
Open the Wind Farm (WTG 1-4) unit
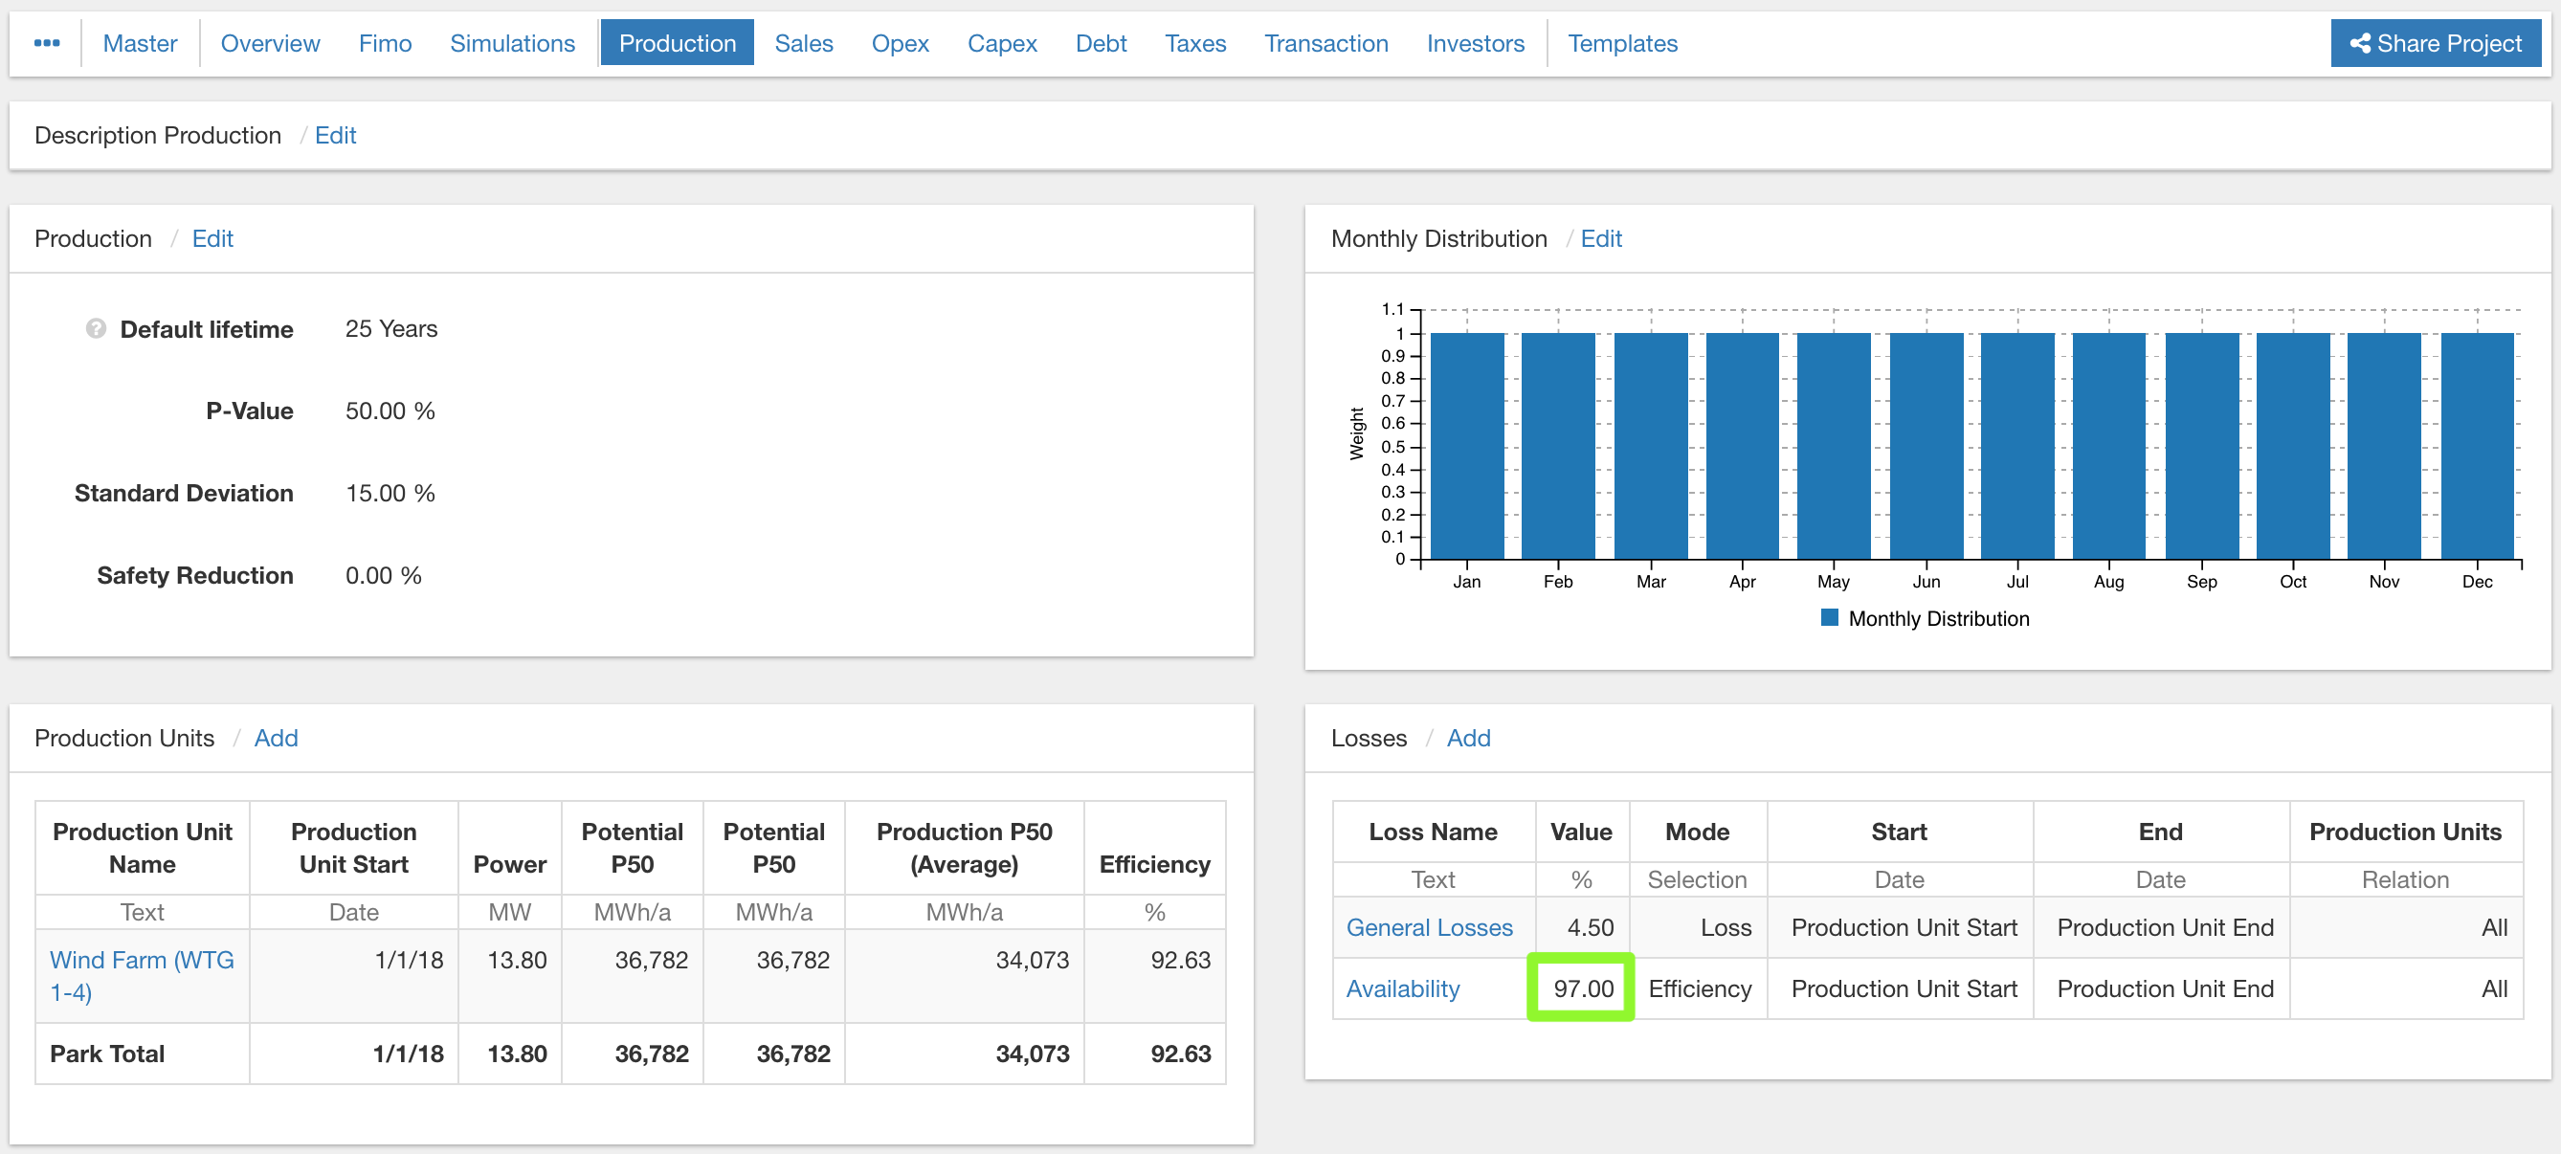click(x=142, y=975)
